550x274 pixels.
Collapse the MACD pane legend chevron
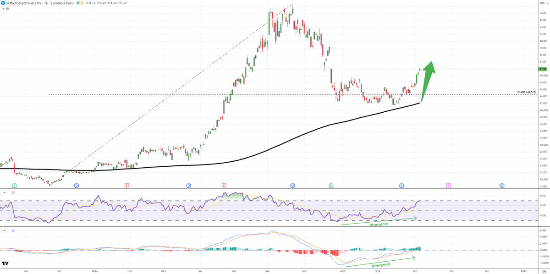[x=5, y=230]
